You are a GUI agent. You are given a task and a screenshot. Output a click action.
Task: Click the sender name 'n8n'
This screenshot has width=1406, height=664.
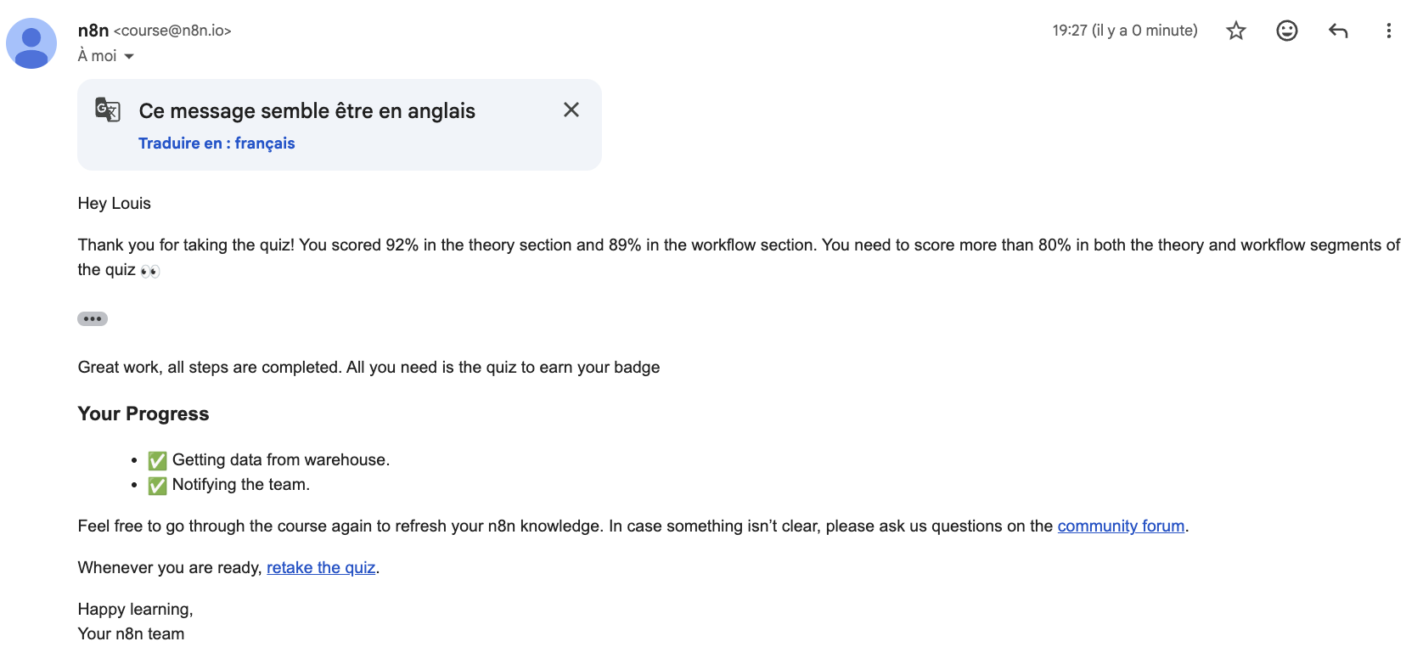tap(93, 31)
